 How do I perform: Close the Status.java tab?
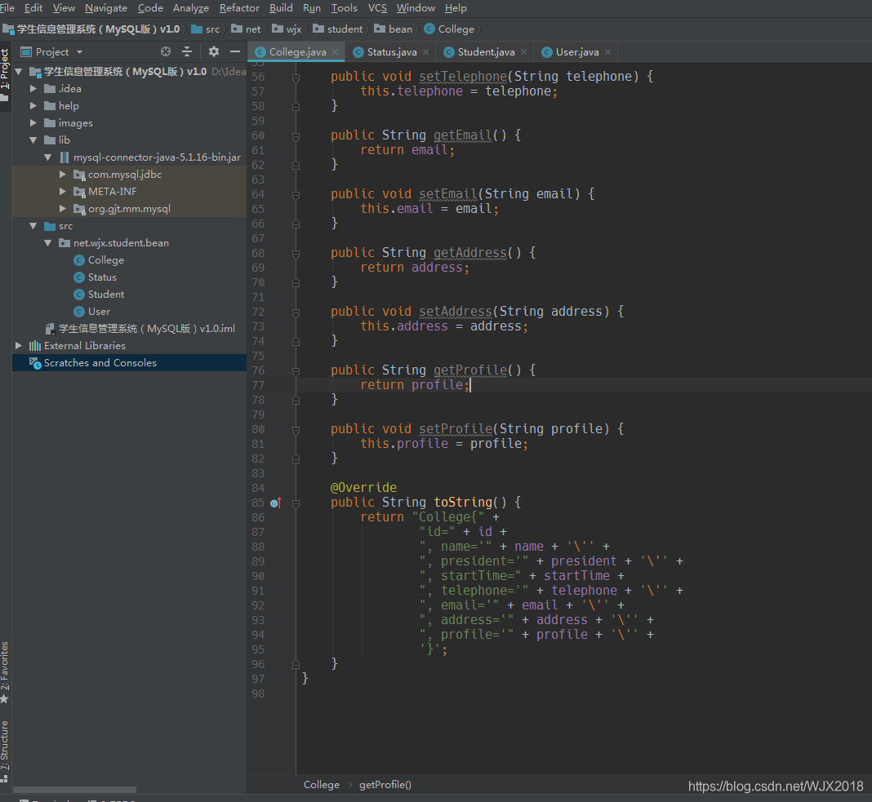[425, 52]
